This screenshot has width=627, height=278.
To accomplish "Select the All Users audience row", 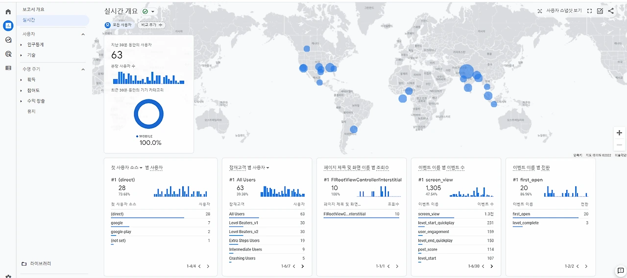I will click(267, 214).
